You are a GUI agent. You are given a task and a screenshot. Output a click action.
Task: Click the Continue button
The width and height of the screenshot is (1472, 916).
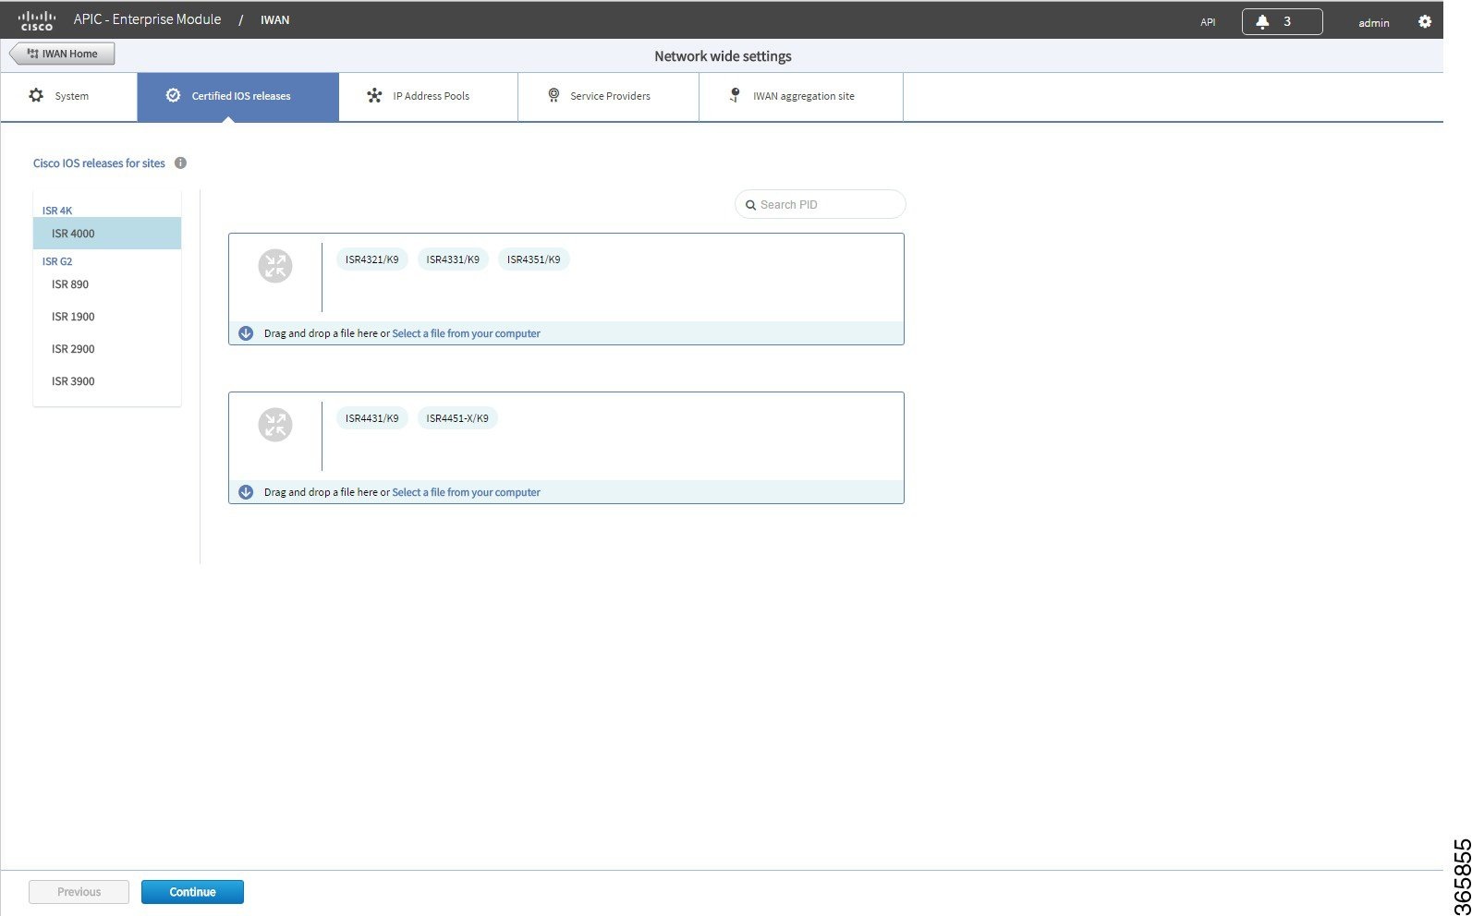(192, 892)
